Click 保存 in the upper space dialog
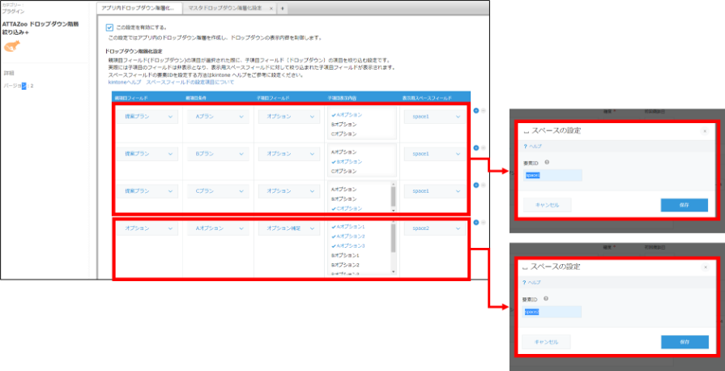Viewport: 725px width, 371px height. [684, 205]
